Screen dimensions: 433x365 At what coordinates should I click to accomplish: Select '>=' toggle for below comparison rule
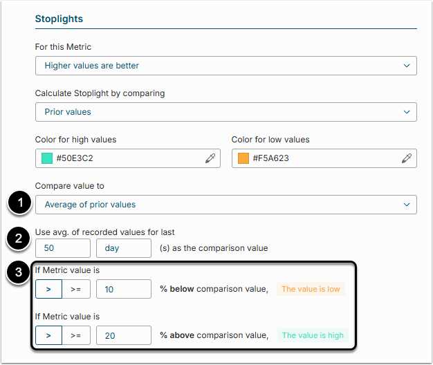pyautogui.click(x=76, y=289)
